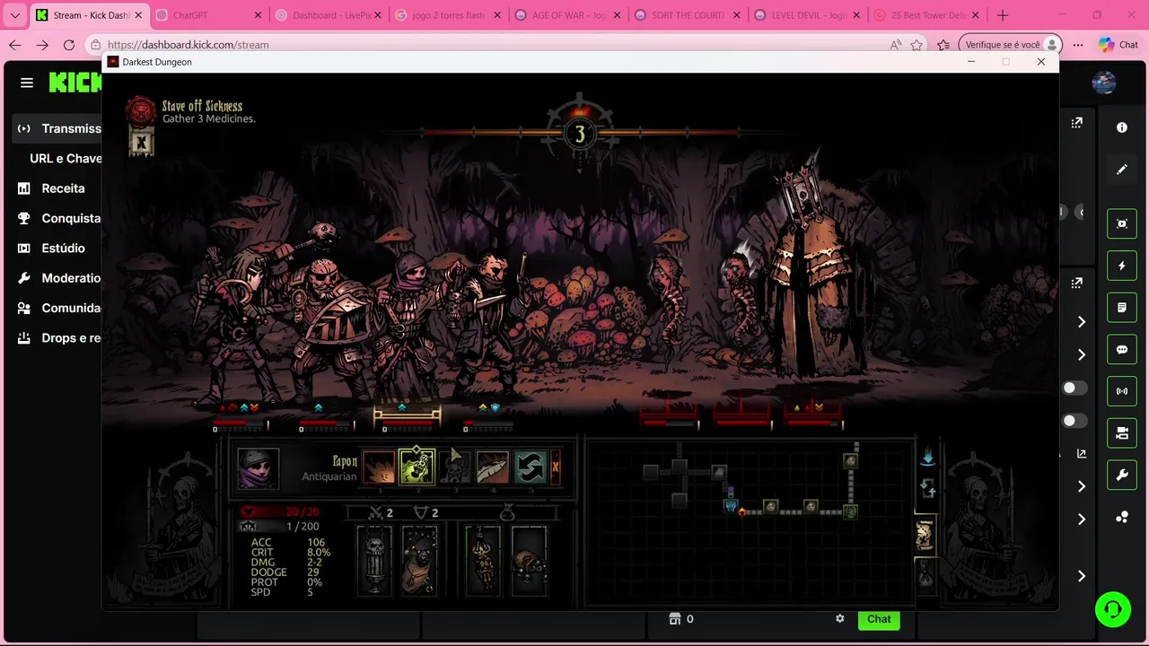Click the green-bordered camera layout icon
Image resolution: width=1149 pixels, height=646 pixels.
(x=1122, y=433)
